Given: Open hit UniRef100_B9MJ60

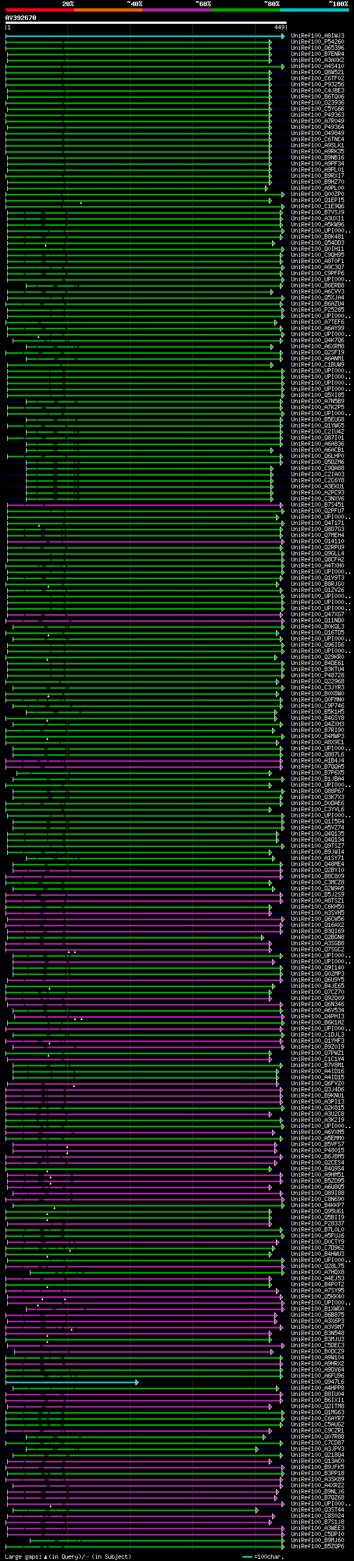Looking at the screenshot, I should [317, 1540].
